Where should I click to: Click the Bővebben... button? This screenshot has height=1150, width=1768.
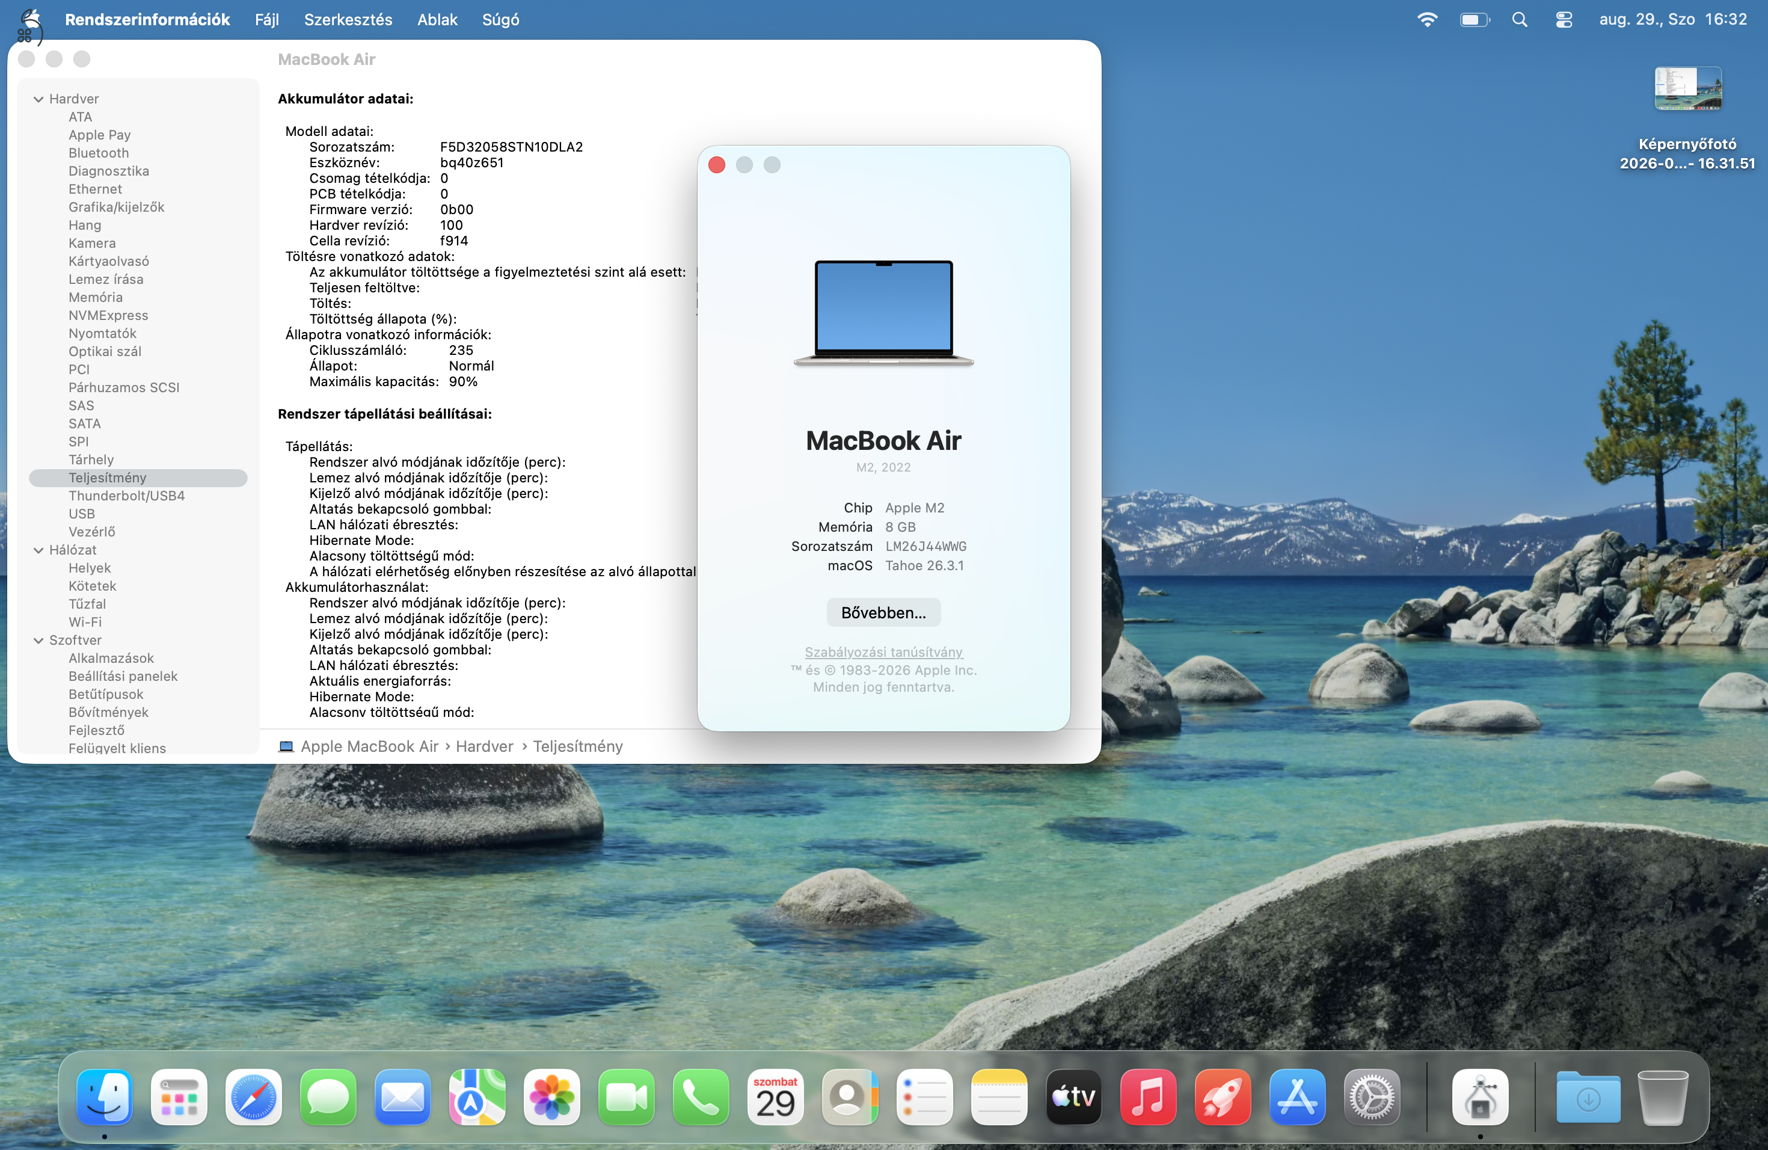883,613
